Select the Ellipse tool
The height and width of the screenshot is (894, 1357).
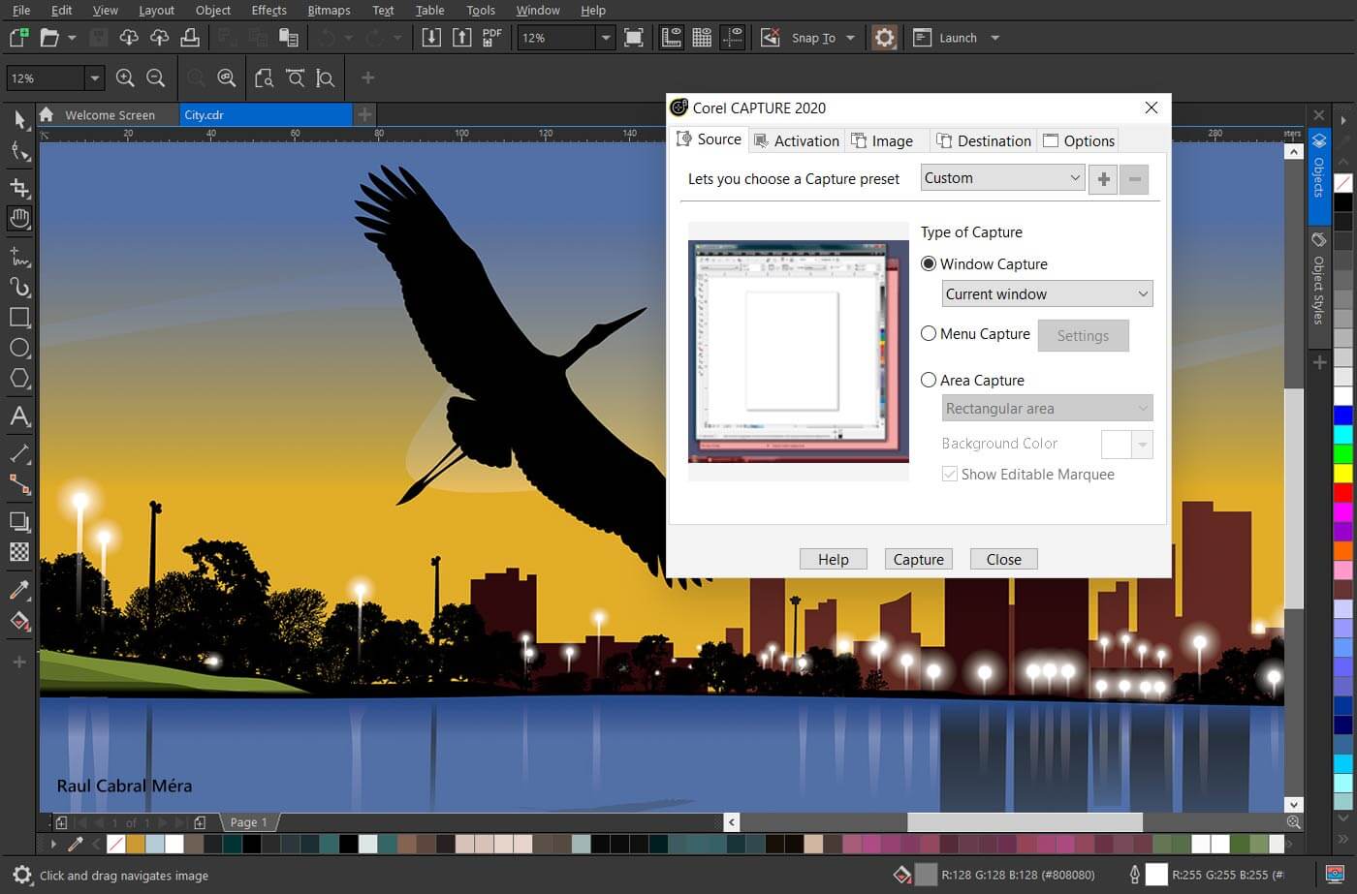pyautogui.click(x=19, y=348)
